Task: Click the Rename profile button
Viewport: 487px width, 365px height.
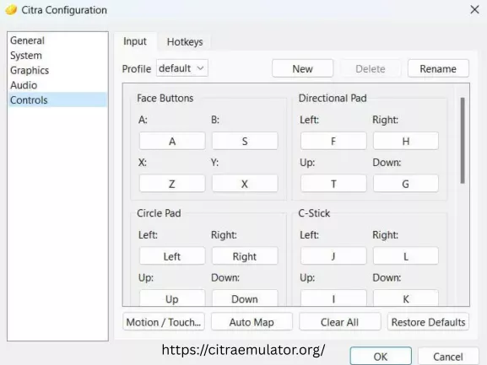Action: click(x=438, y=68)
